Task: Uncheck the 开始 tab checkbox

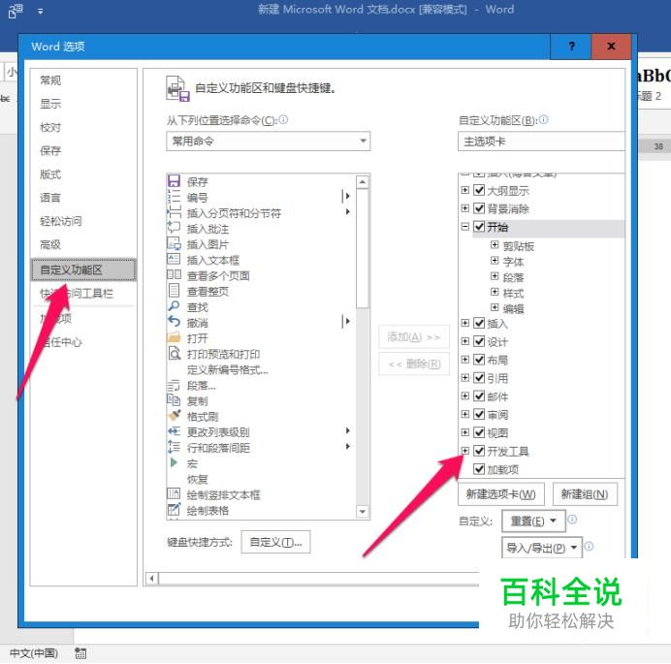Action: click(x=479, y=227)
